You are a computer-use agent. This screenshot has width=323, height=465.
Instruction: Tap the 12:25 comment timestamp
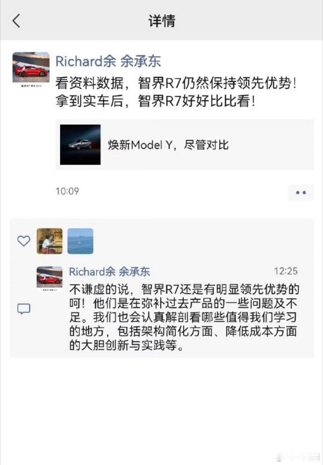tap(286, 271)
